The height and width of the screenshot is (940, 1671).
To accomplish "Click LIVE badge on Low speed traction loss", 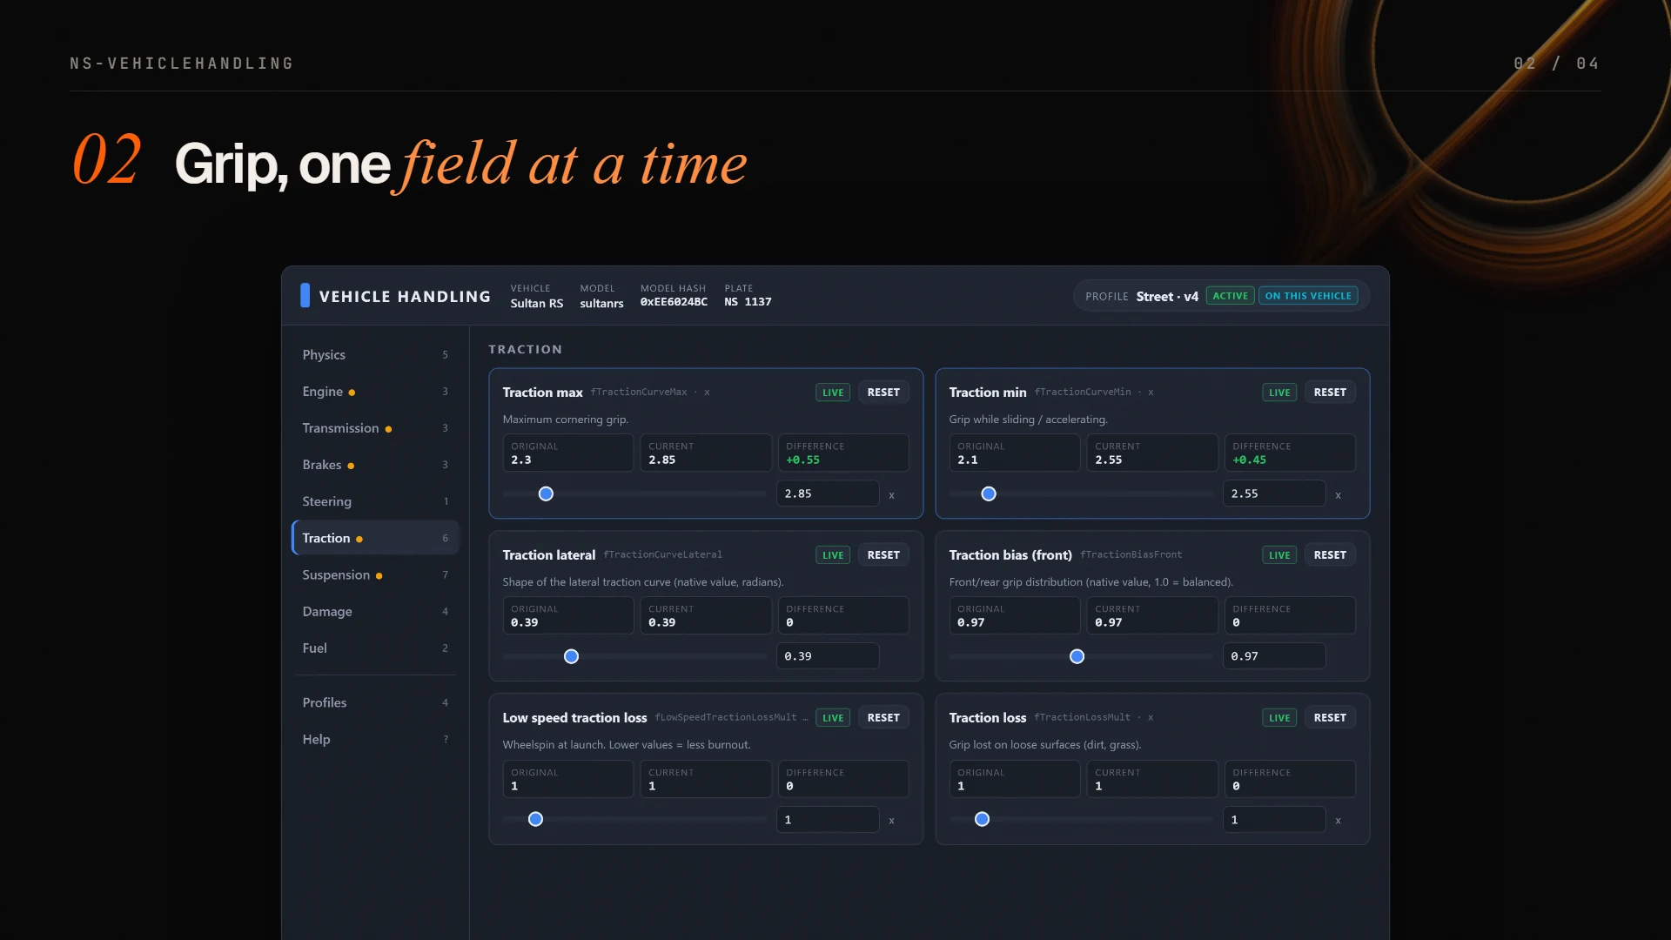I will [x=833, y=718].
